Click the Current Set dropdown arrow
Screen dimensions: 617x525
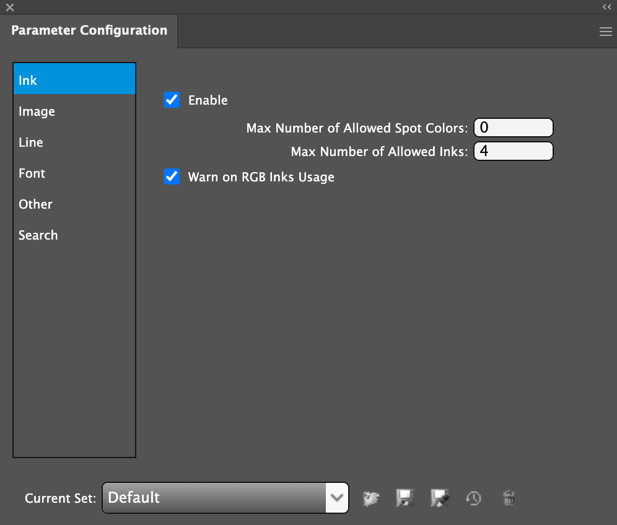[337, 498]
